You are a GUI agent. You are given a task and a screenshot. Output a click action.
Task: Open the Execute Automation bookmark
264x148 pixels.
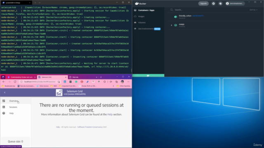[x=26, y=86]
